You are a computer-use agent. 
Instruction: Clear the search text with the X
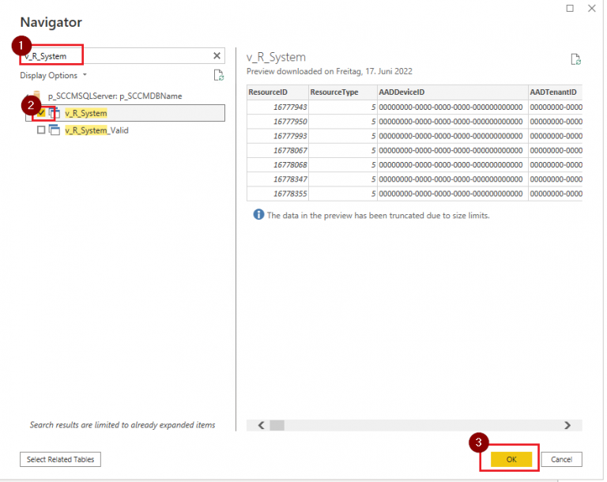point(217,56)
